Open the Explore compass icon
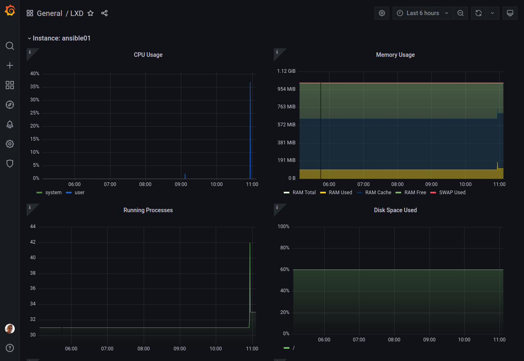The image size is (524, 361). (10, 105)
